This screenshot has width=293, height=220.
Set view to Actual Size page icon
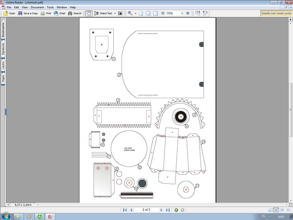[x=141, y=13]
